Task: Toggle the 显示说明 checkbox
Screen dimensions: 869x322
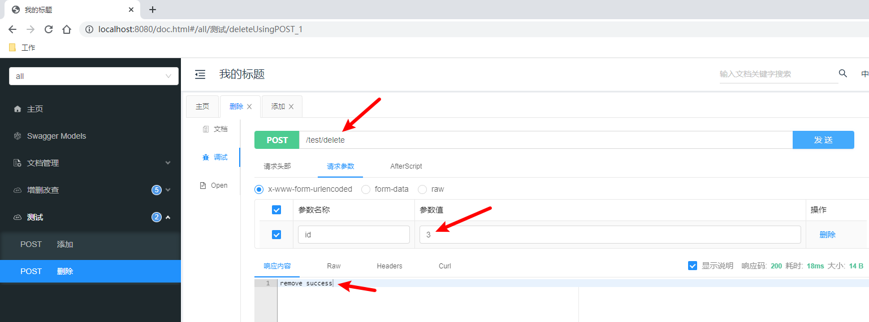Action: click(x=693, y=266)
